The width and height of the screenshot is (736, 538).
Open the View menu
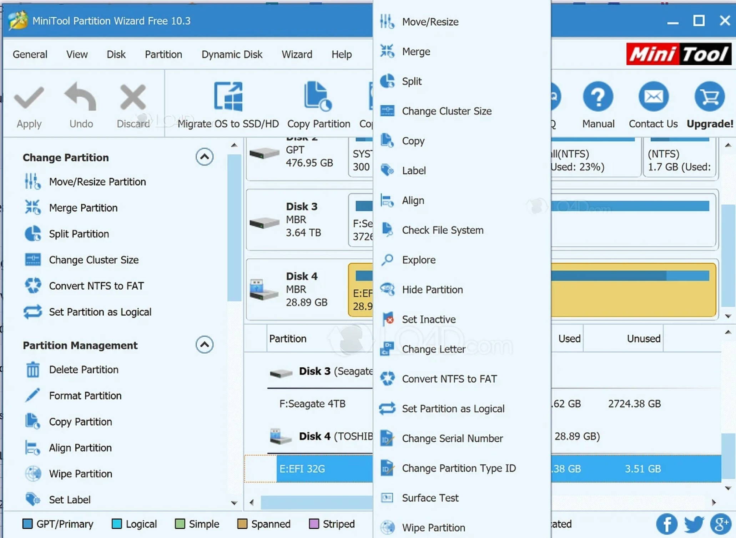(77, 54)
